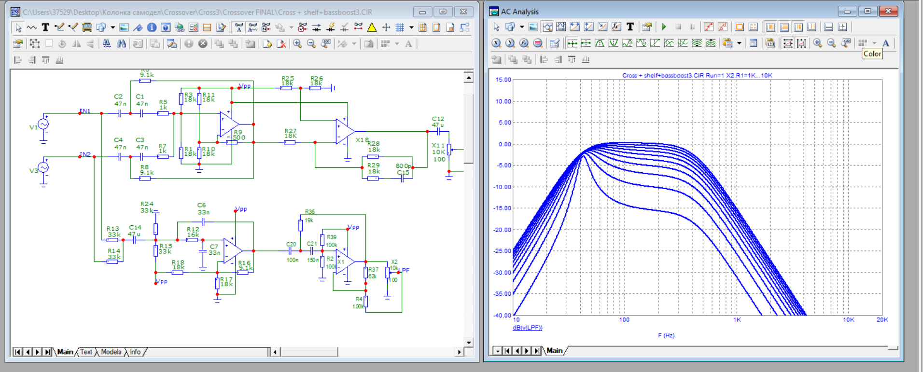Click the V1 source symbol
The image size is (923, 372).
pos(43,124)
